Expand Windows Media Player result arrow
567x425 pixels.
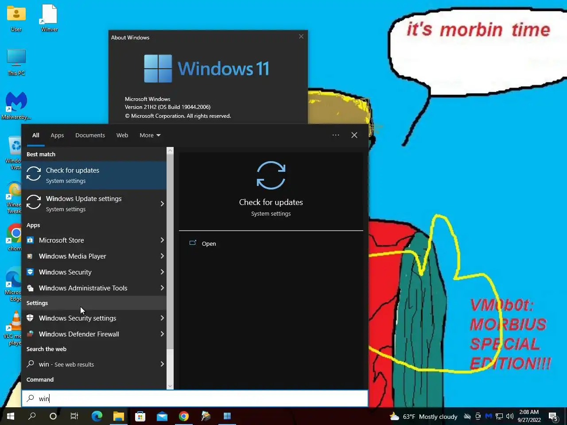162,256
